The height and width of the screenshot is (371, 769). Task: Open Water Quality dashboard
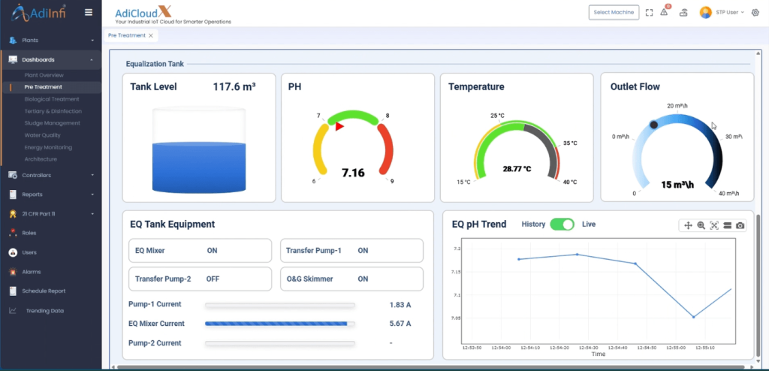(43, 135)
